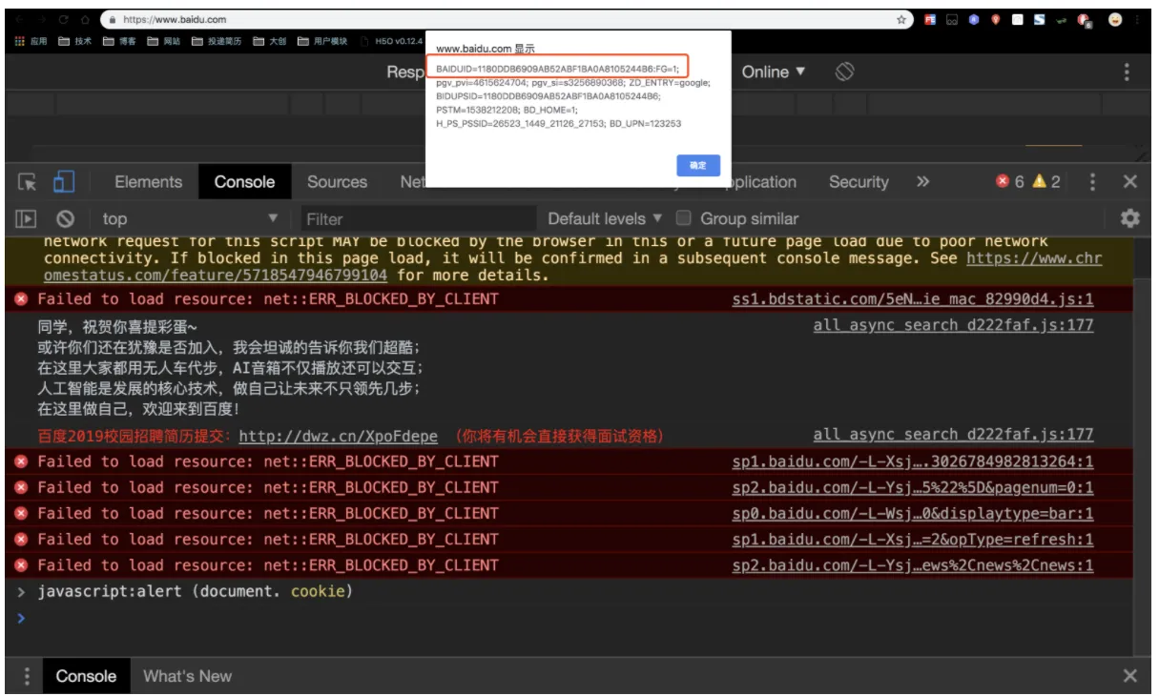Click the browser reload button
Viewport: 1159px width, 696px height.
pos(63,19)
